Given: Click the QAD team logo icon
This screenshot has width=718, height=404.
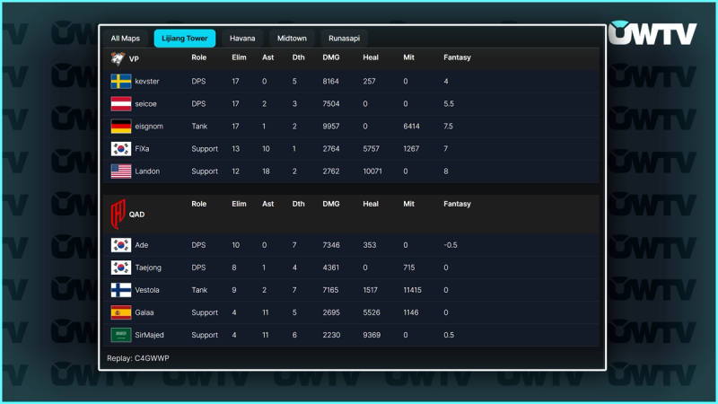Looking at the screenshot, I should click(x=118, y=214).
